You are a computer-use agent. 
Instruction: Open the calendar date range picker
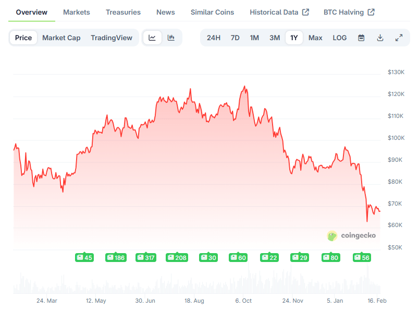coord(361,37)
